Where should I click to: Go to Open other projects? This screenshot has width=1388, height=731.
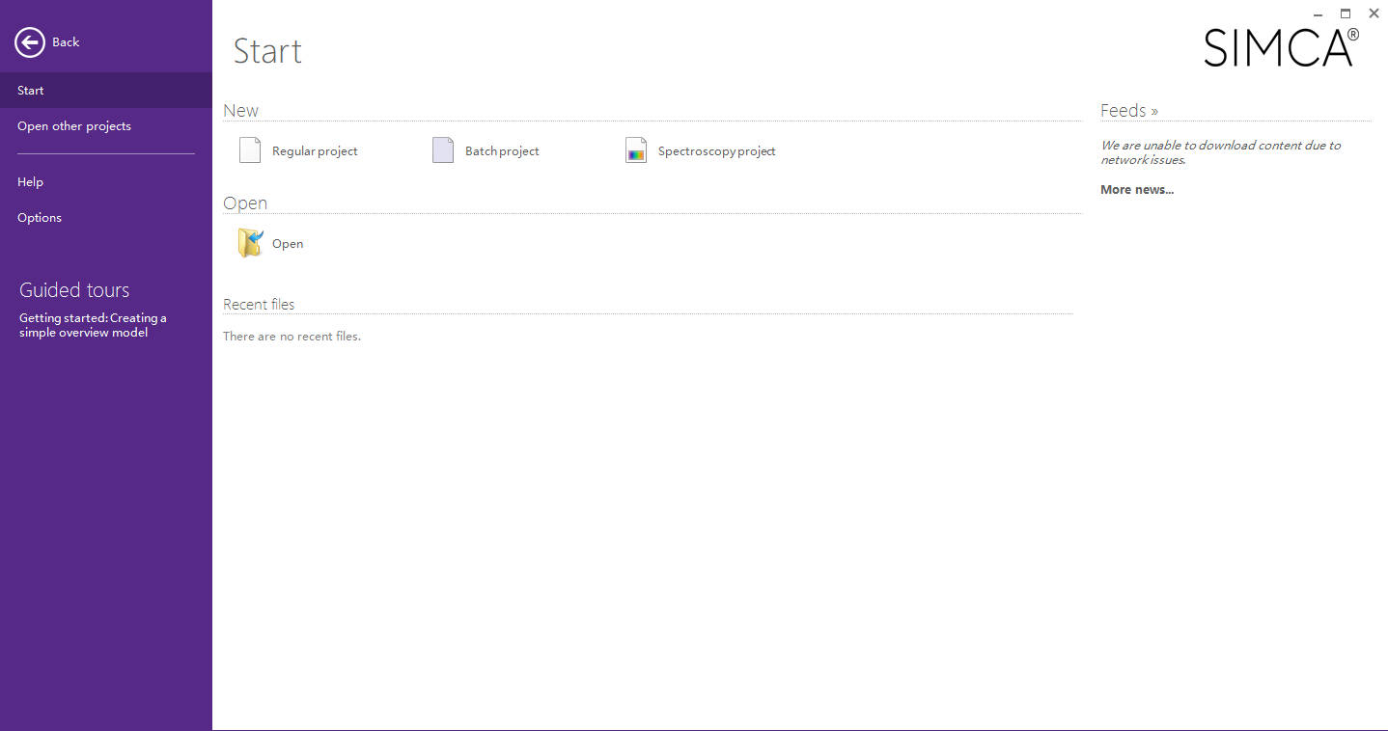pos(106,126)
